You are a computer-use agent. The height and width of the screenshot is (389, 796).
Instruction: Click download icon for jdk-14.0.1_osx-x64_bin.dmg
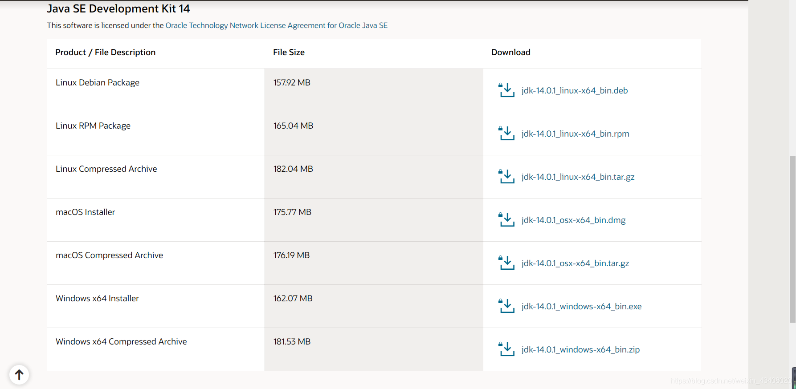tap(506, 220)
